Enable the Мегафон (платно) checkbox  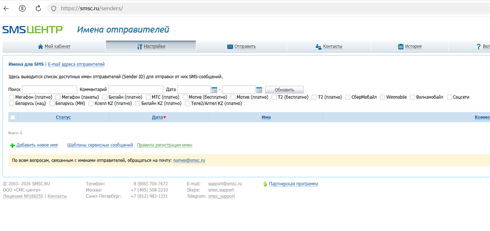(11, 97)
